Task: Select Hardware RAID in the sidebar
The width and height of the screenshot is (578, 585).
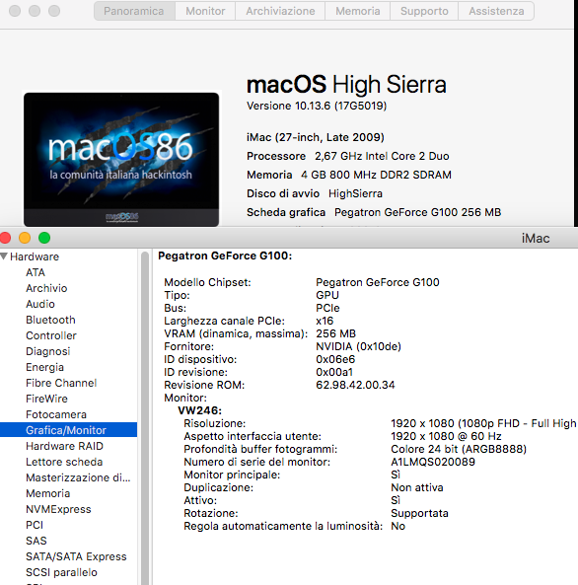Action: tap(64, 446)
